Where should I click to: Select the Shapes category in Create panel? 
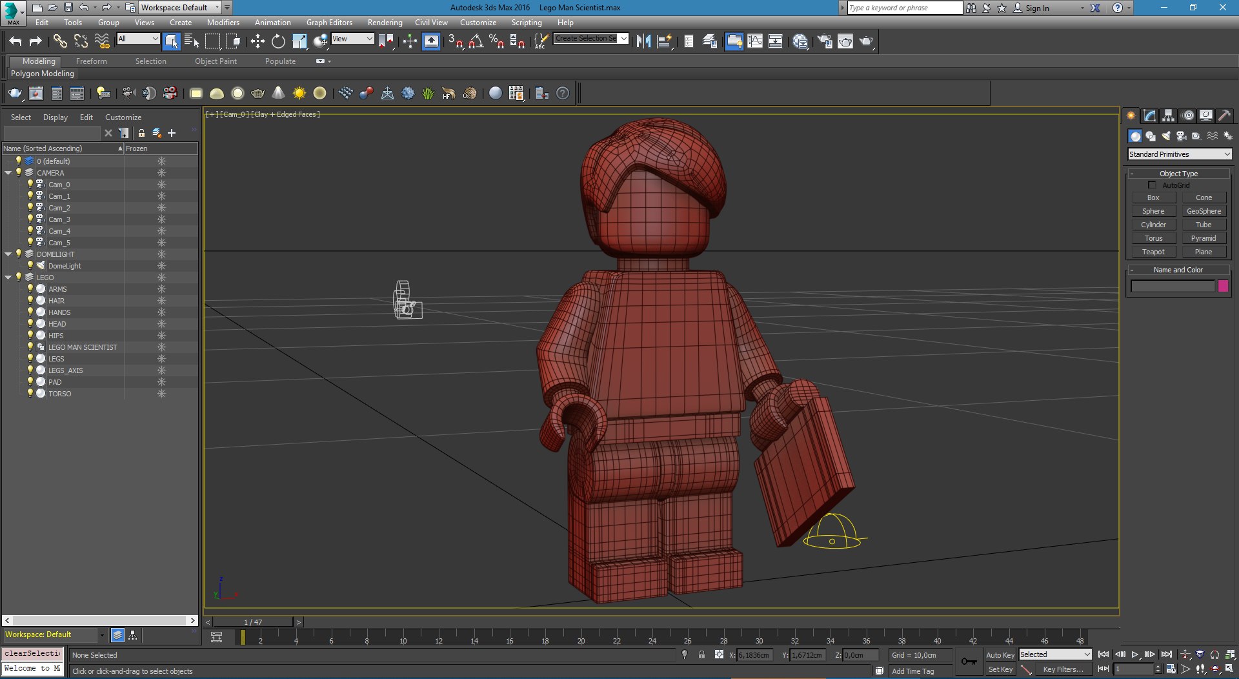(1150, 136)
